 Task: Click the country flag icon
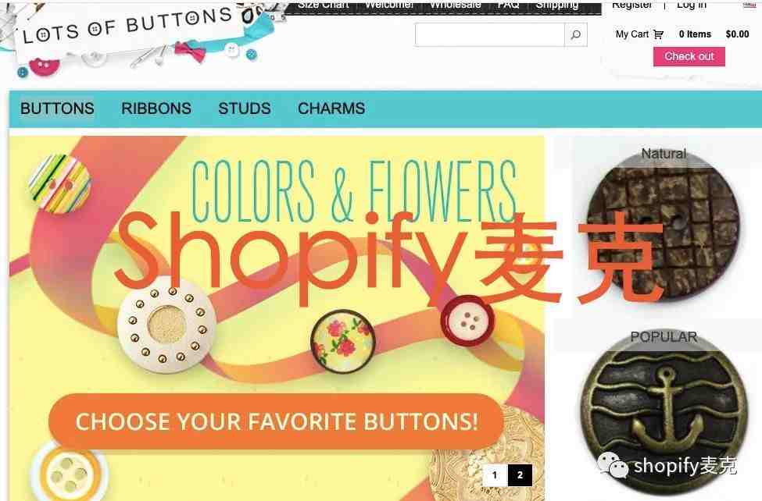749,5
